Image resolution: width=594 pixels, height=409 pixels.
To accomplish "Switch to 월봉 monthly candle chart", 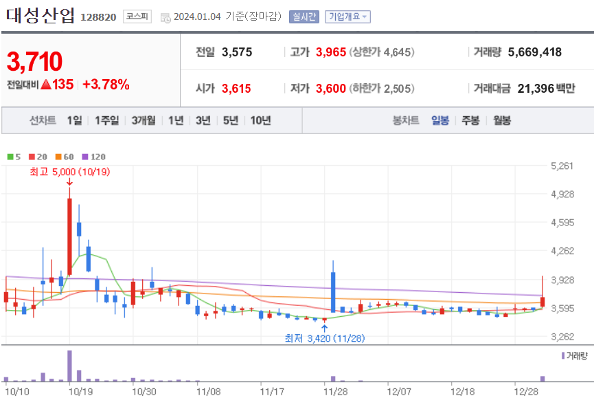I will (502, 120).
